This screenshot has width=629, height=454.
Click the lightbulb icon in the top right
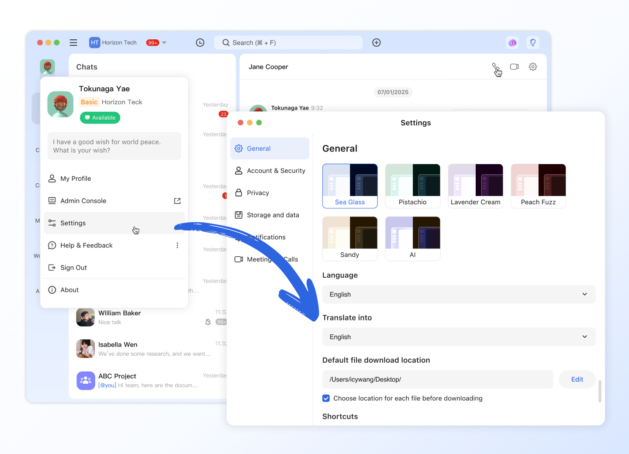[532, 43]
